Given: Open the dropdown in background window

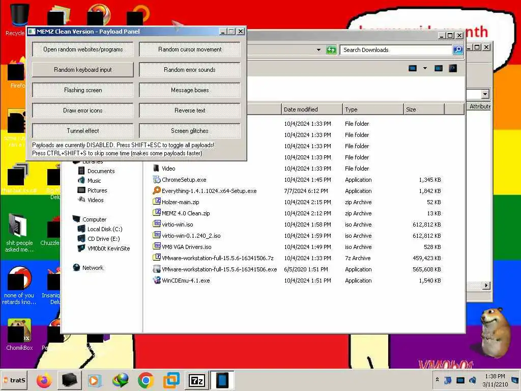Looking at the screenshot, I should click(x=485, y=94).
